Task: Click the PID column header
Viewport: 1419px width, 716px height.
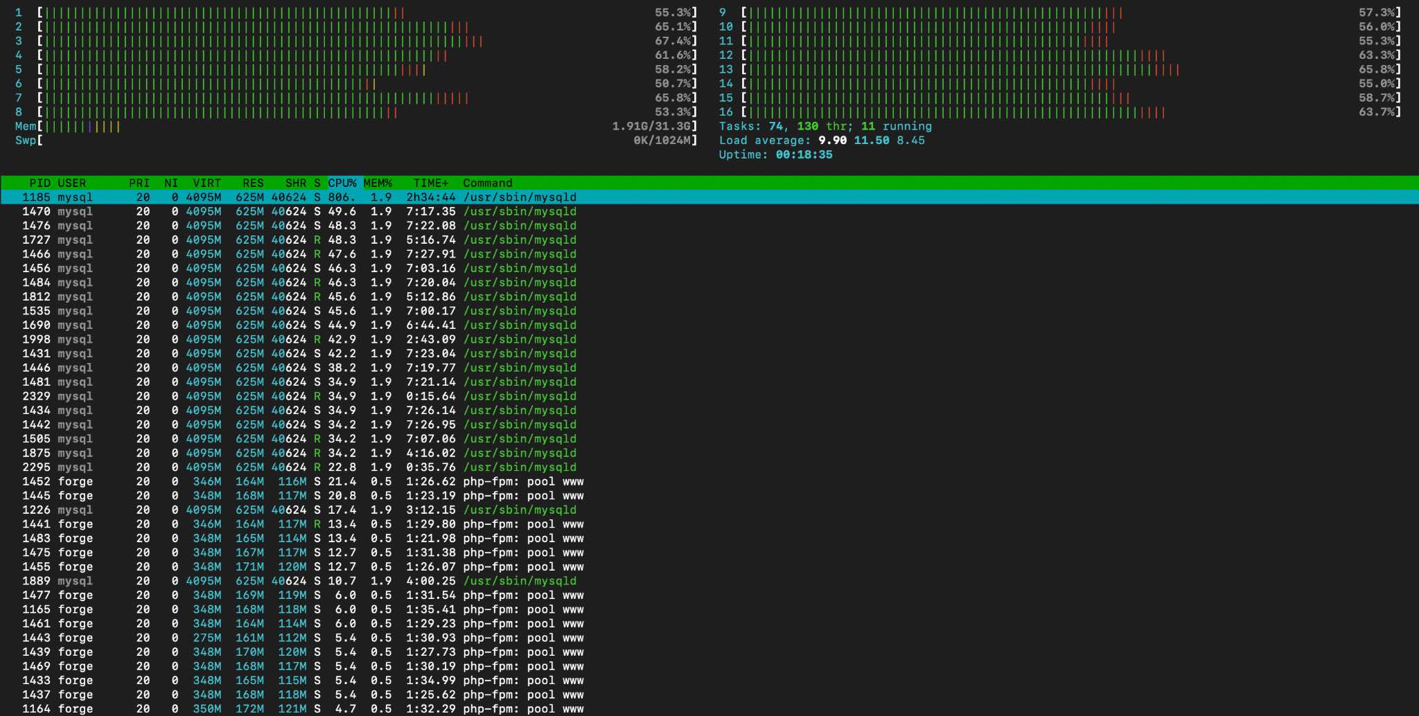Action: pyautogui.click(x=39, y=183)
